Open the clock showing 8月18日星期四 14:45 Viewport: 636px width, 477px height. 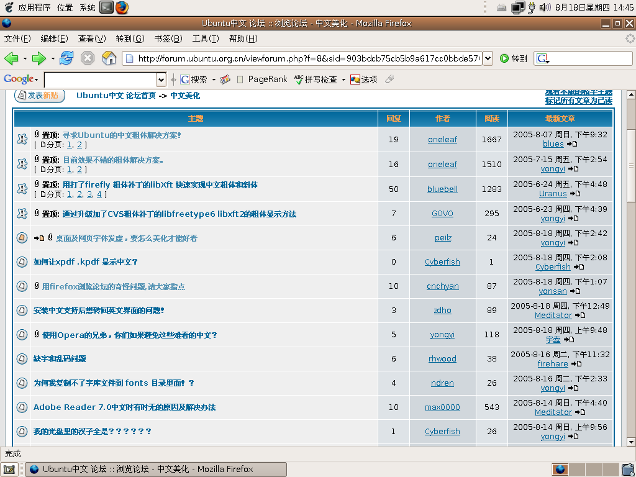(x=594, y=7)
